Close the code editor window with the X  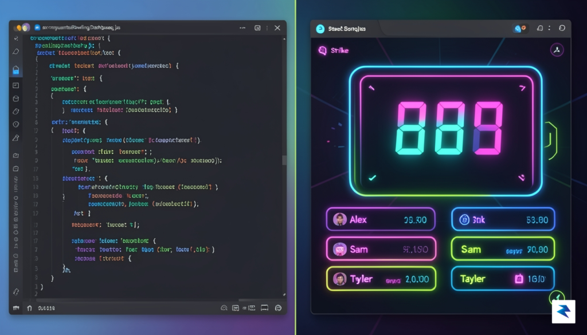point(277,27)
